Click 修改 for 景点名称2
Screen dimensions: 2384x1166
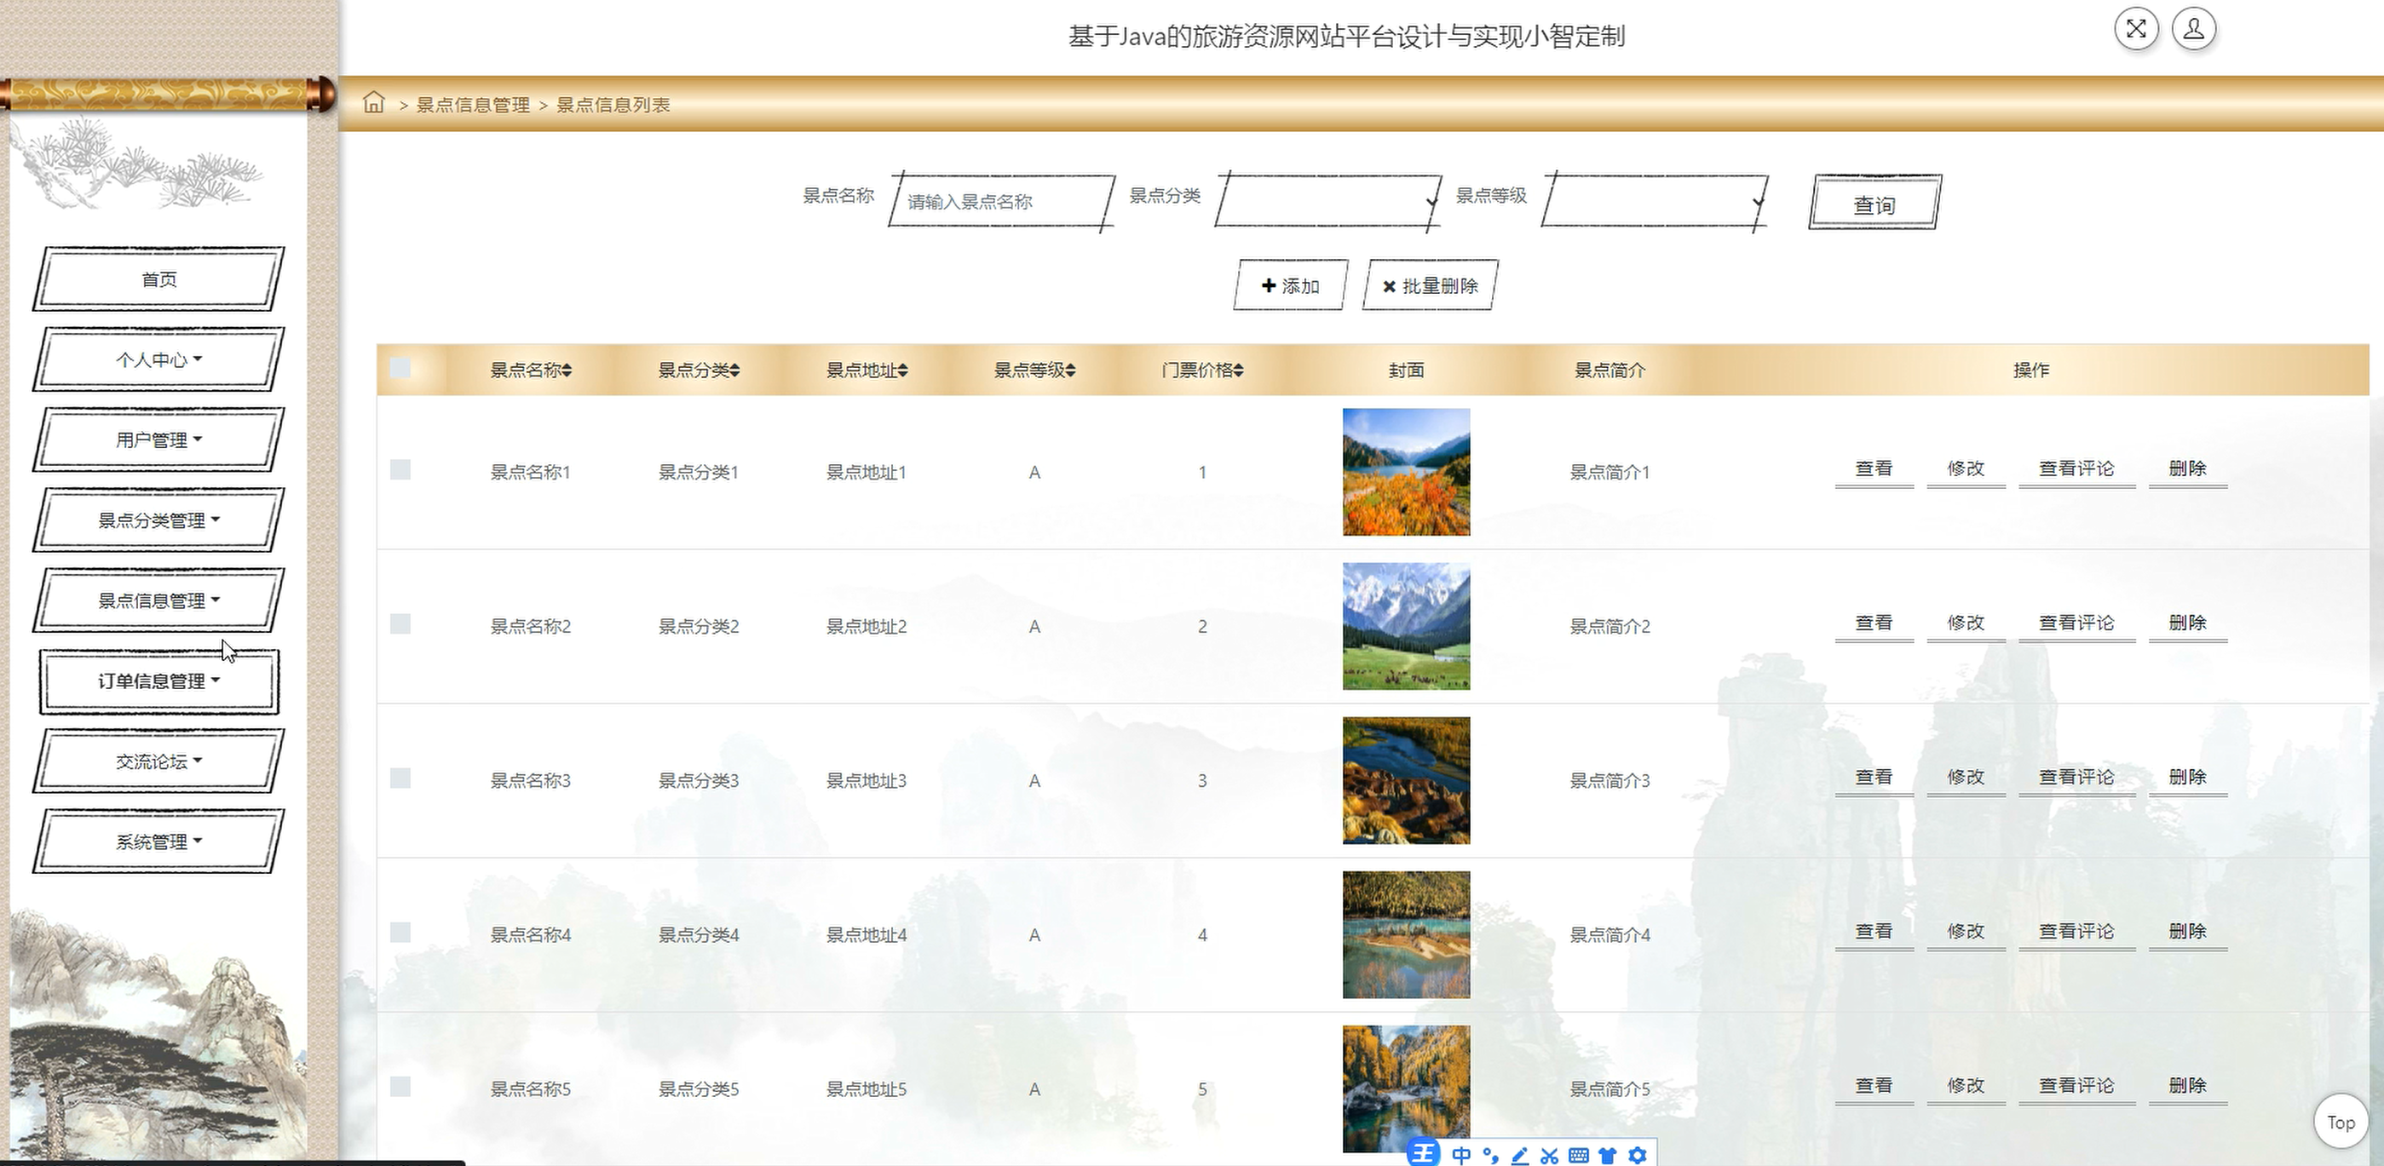[1966, 623]
